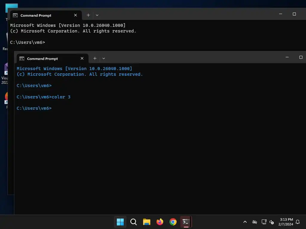Open the network status tray icon
The image size is (306, 229).
264,222
